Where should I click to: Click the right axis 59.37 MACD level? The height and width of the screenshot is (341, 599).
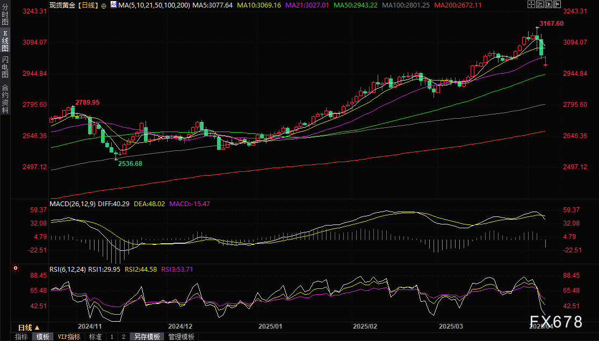[x=572, y=209]
